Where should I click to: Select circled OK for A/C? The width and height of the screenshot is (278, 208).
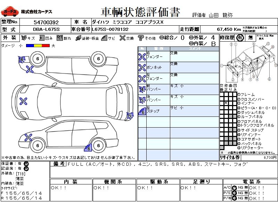tap(234, 188)
